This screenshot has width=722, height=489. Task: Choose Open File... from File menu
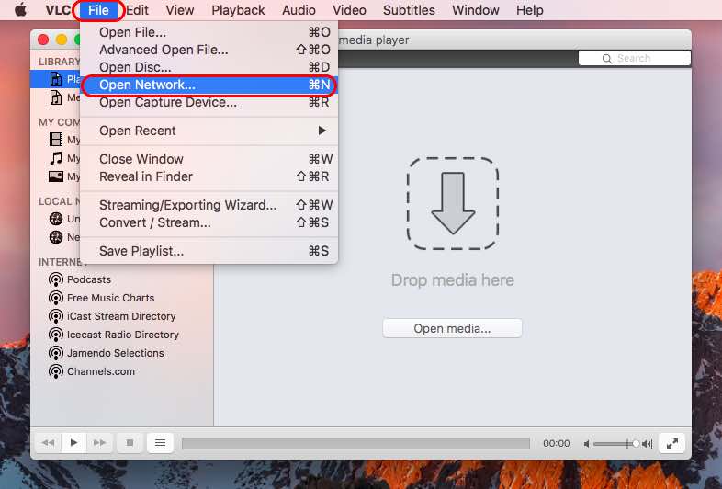tap(209, 32)
